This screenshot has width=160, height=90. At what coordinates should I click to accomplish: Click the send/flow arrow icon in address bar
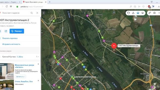[x=139, y=6]
